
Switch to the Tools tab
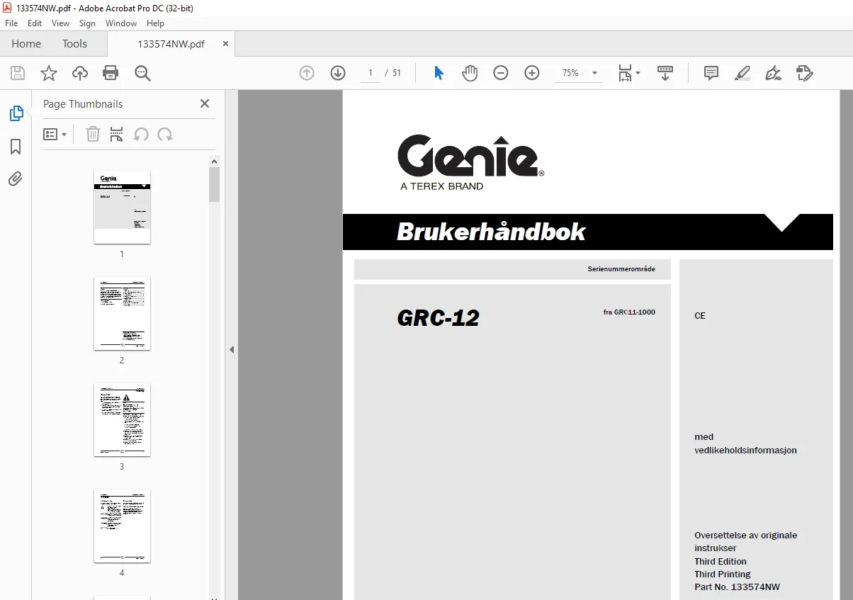(x=74, y=43)
